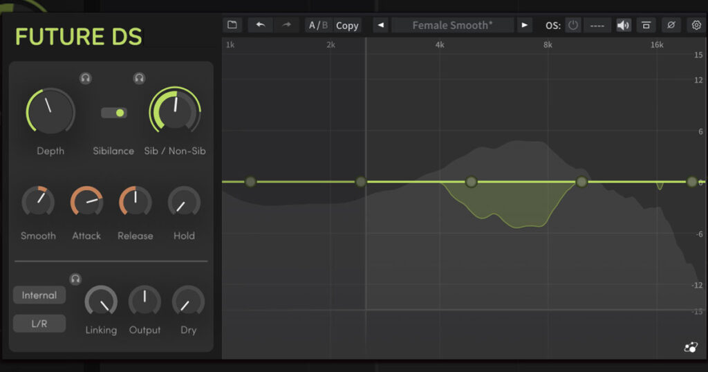Select the band node on the vertical line after 2k
This screenshot has height=372, width=708.
361,182
